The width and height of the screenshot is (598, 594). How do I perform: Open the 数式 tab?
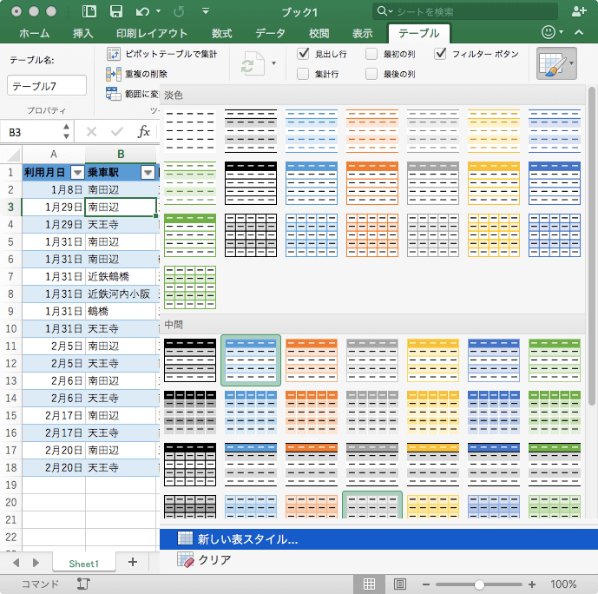(x=222, y=34)
